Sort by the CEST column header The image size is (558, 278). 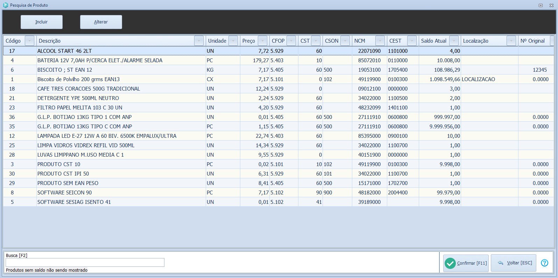click(x=396, y=41)
